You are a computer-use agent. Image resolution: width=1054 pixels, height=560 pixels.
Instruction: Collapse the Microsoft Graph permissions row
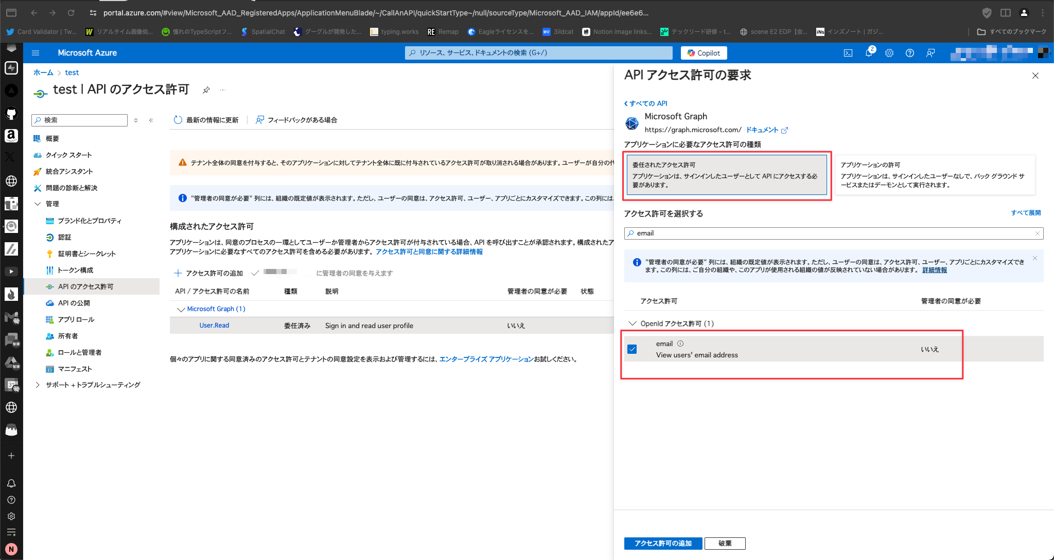point(181,309)
